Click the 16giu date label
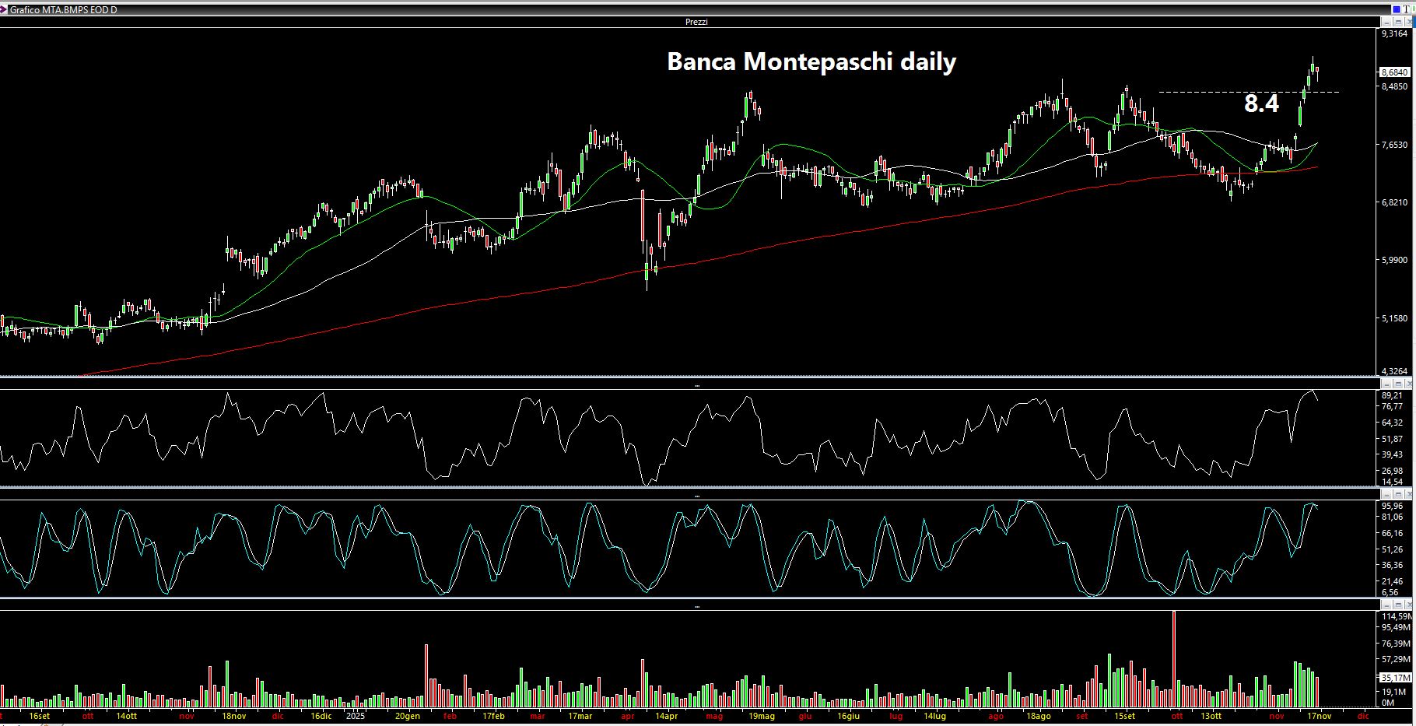Screen dimensions: 1416x726 coord(848,716)
